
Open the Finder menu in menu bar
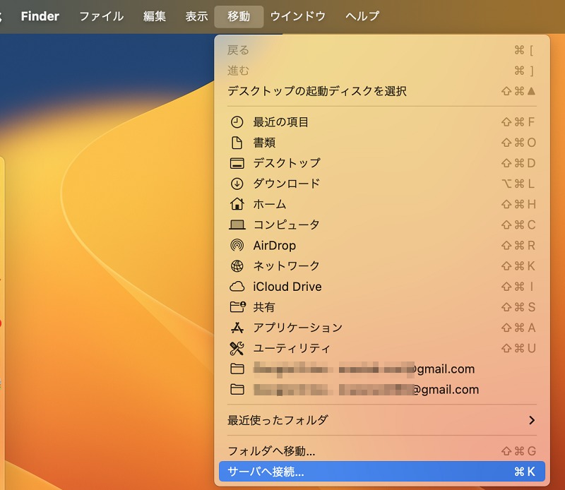click(40, 16)
